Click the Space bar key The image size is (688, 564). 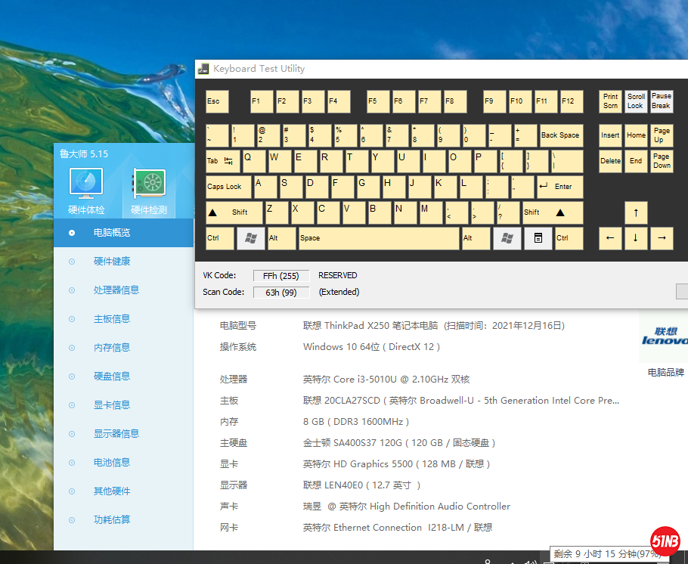pos(379,238)
